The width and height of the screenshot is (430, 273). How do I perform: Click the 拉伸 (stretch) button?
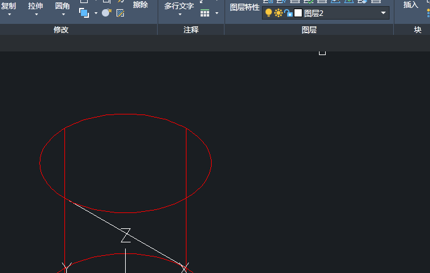point(36,6)
